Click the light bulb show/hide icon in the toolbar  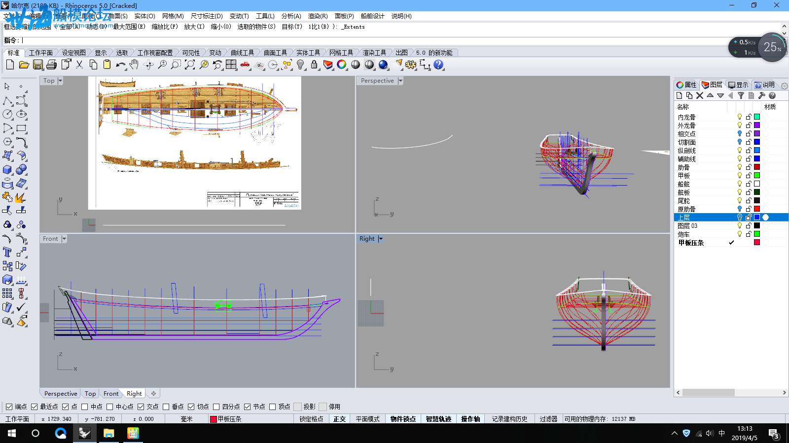(300, 64)
